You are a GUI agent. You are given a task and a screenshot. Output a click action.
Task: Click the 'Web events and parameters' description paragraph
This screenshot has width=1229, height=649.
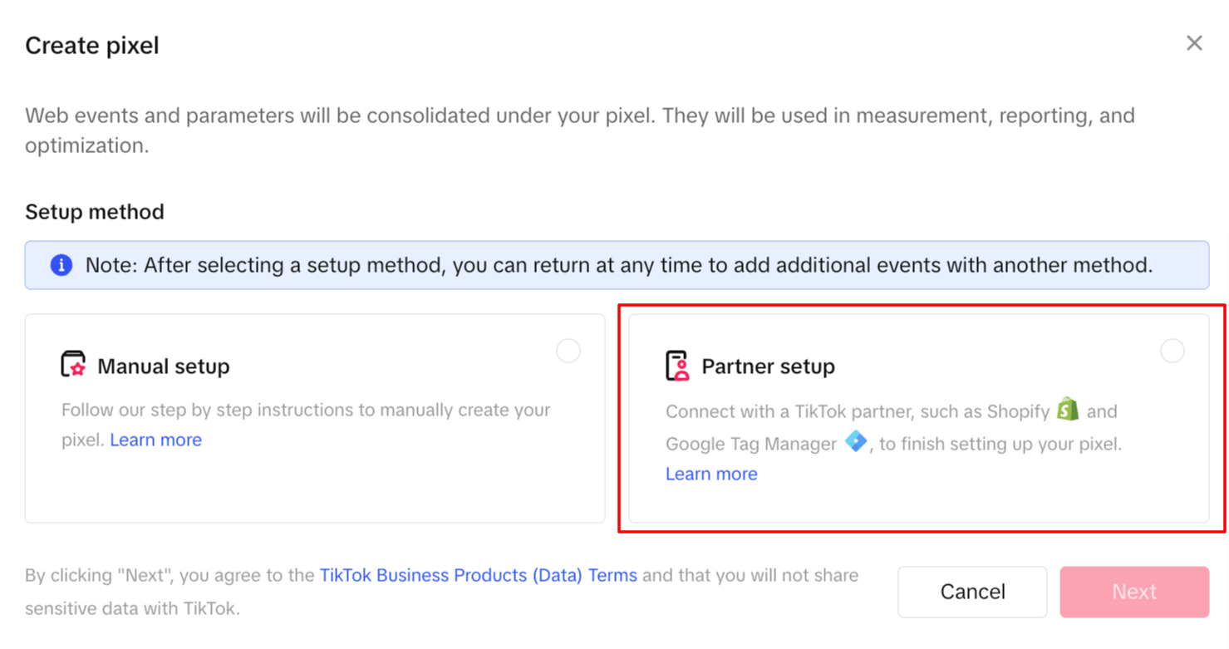pos(580,130)
